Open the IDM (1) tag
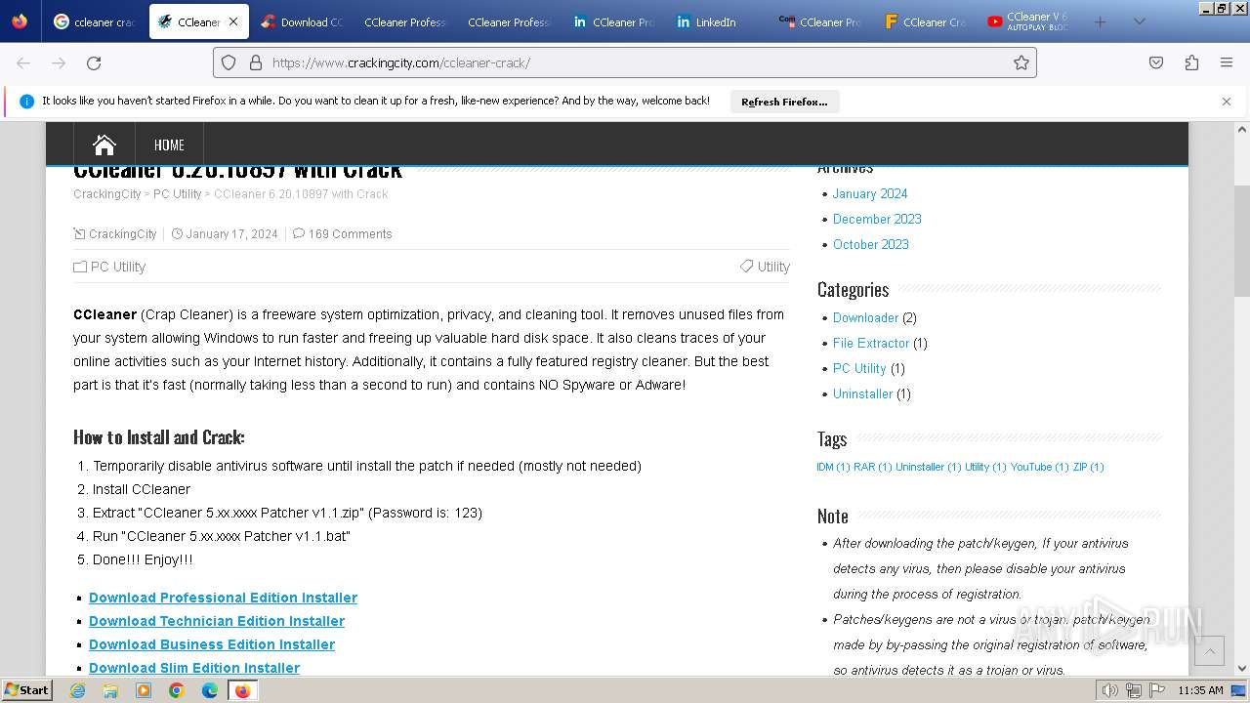This screenshot has width=1250, height=703. tap(833, 467)
